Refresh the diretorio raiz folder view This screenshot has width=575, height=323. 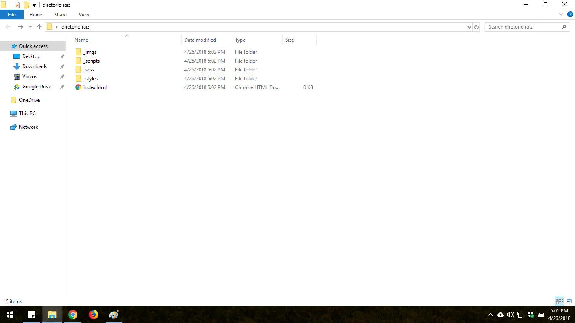pyautogui.click(x=477, y=27)
